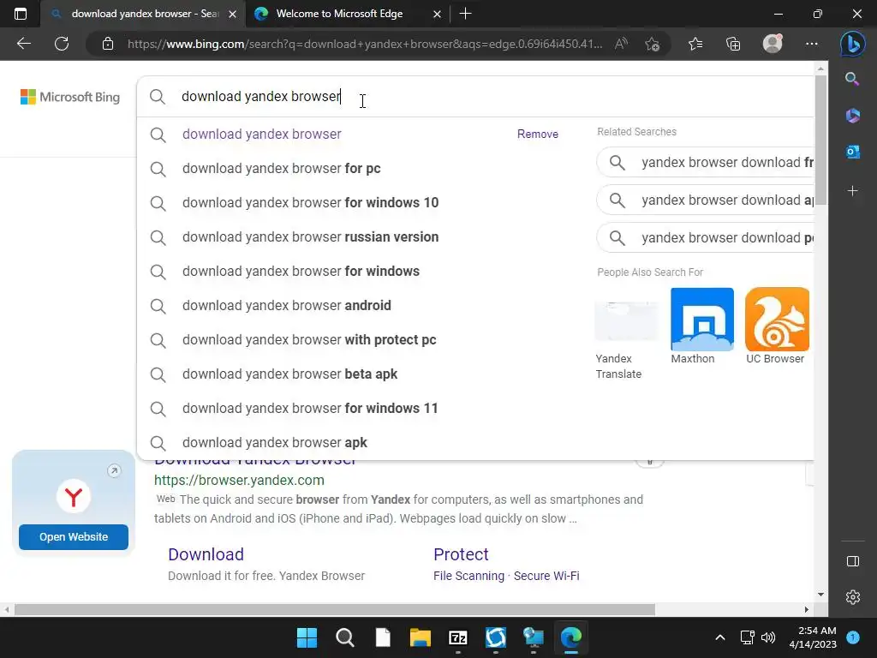877x658 pixels.
Task: Choose first suggestion download yandex browser
Action: point(262,135)
